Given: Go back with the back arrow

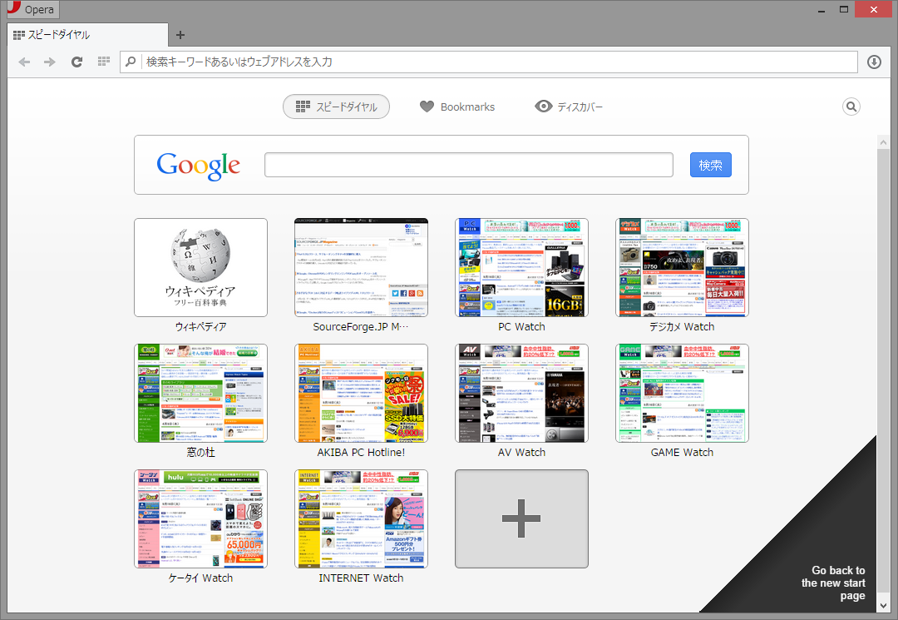Looking at the screenshot, I should [24, 62].
